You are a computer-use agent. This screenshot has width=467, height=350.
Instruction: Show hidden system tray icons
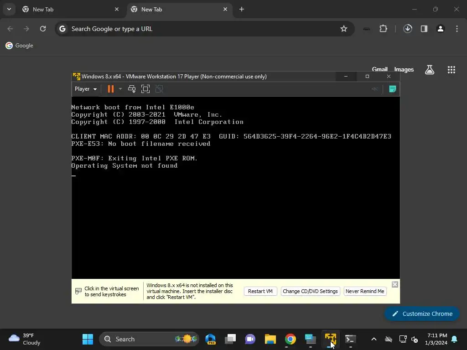click(x=374, y=339)
